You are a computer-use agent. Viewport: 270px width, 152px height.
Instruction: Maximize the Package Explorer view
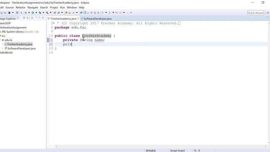point(43,18)
